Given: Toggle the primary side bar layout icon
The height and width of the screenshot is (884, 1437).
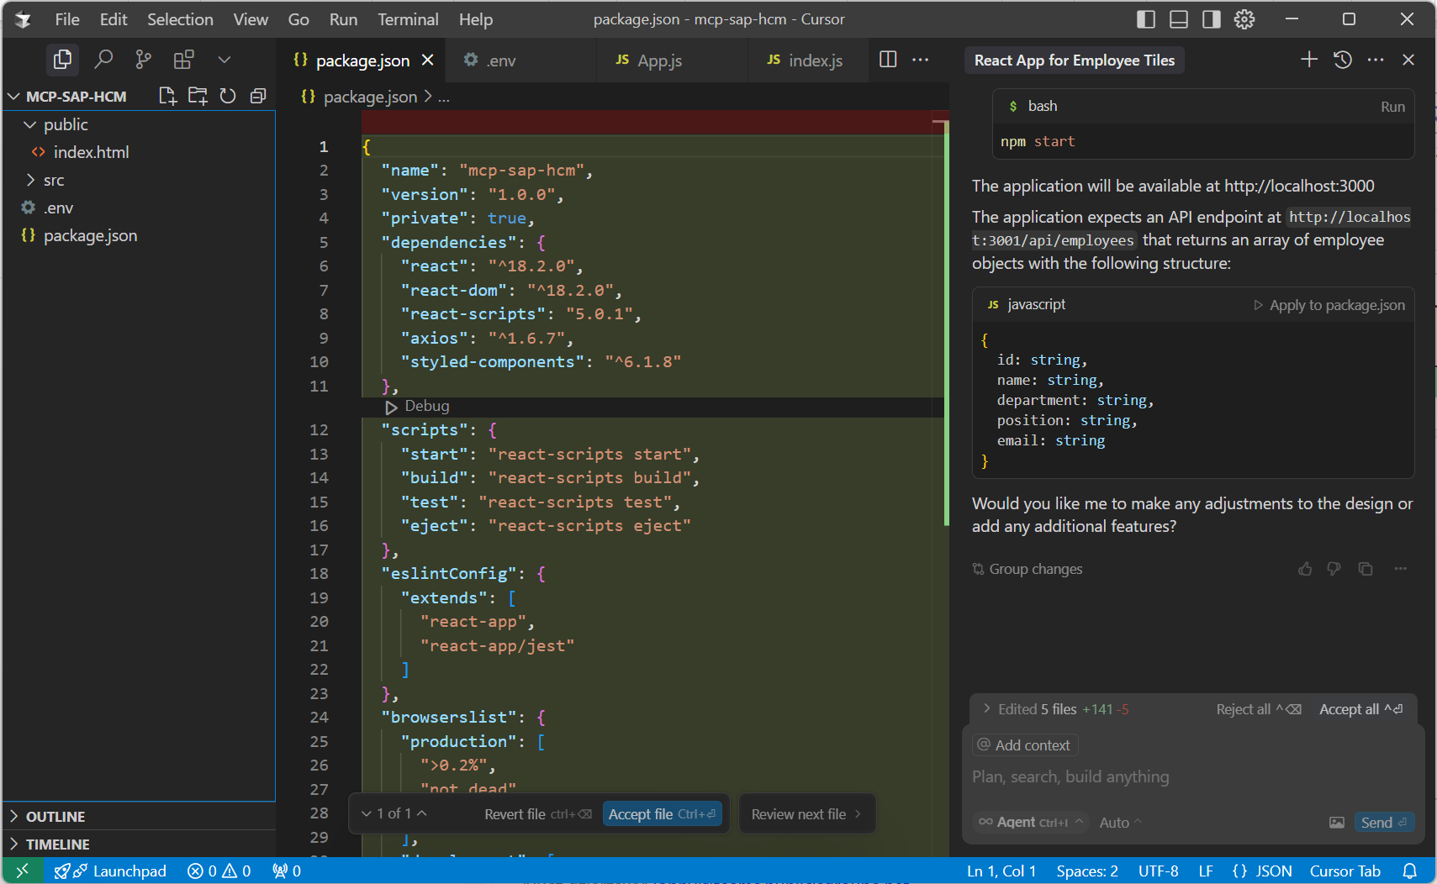Looking at the screenshot, I should [1145, 19].
